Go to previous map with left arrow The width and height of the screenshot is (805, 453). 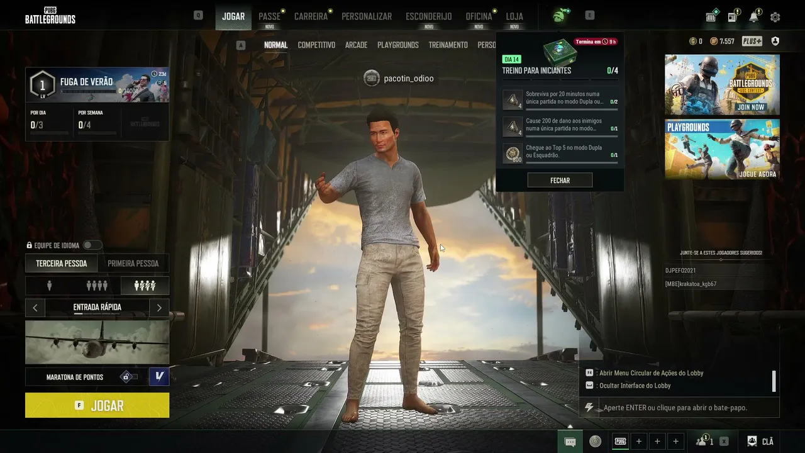click(35, 308)
